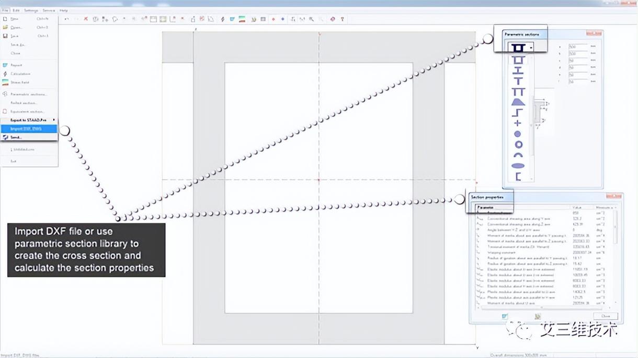
Task: Click the red X delete toolbar icon
Action: point(86,19)
